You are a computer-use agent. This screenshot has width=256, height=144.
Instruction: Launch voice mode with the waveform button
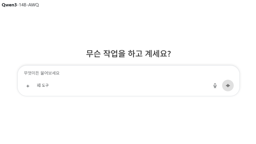(228, 86)
